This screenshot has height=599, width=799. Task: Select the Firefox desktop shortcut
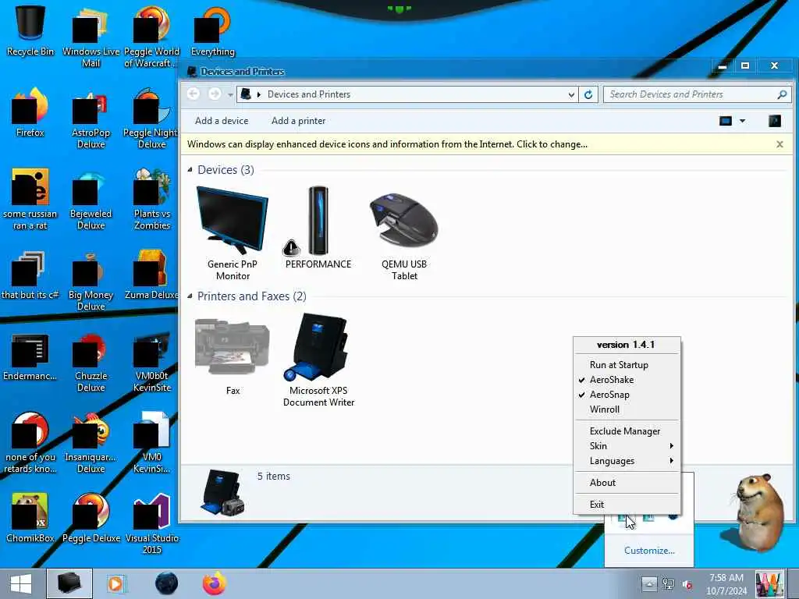(x=30, y=112)
